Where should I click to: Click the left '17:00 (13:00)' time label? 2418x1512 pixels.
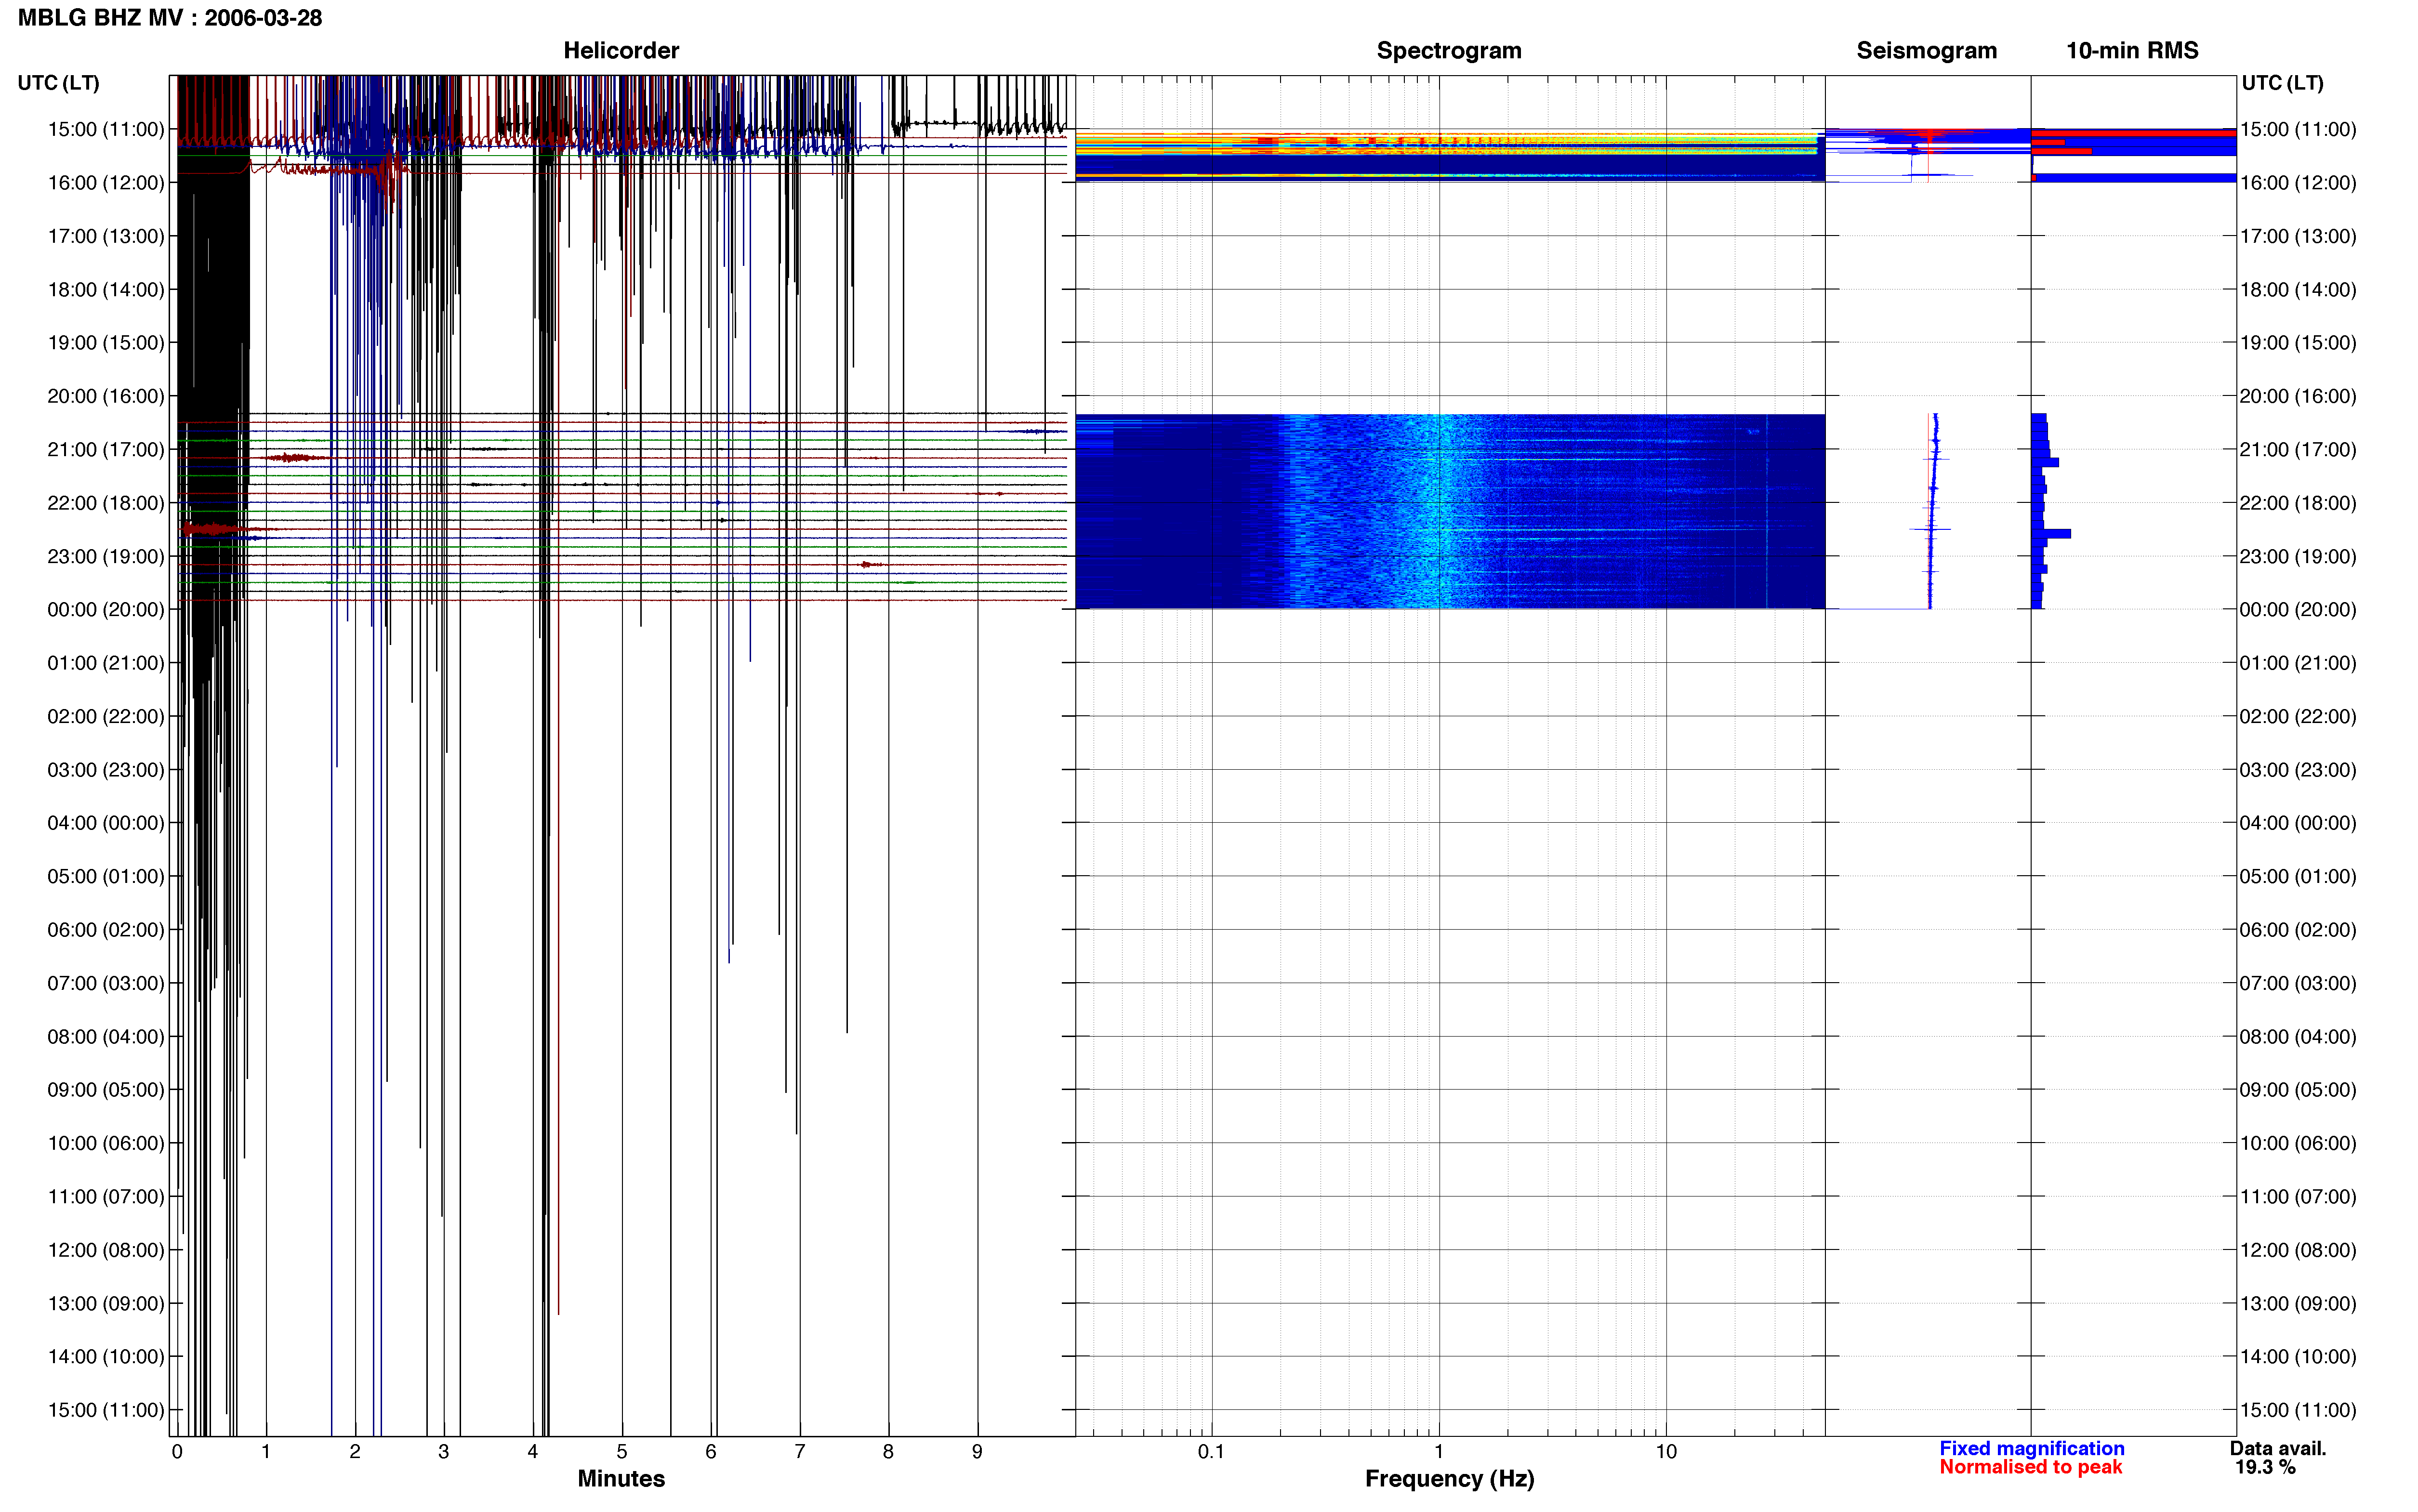[106, 236]
